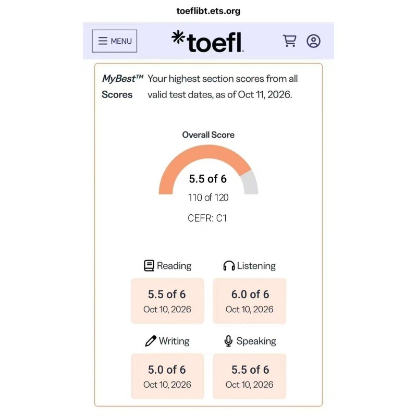Image resolution: width=417 pixels, height=417 pixels.
Task: Click the 110 of 120 score text
Action: 208,198
